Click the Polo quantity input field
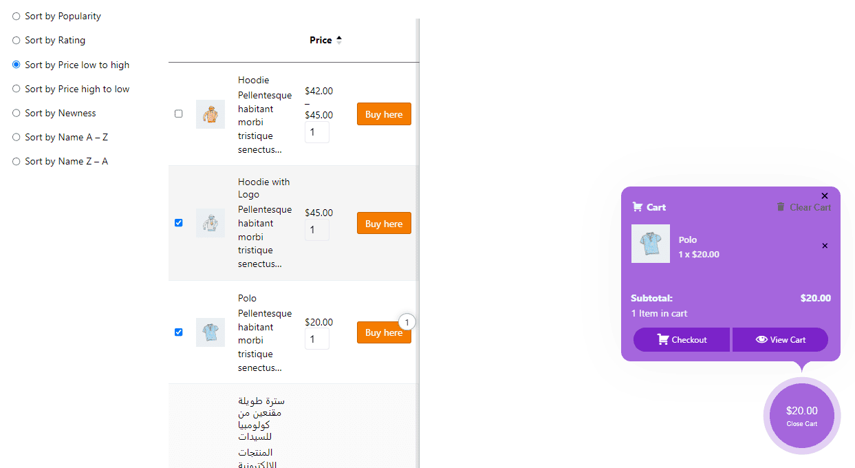 [316, 339]
